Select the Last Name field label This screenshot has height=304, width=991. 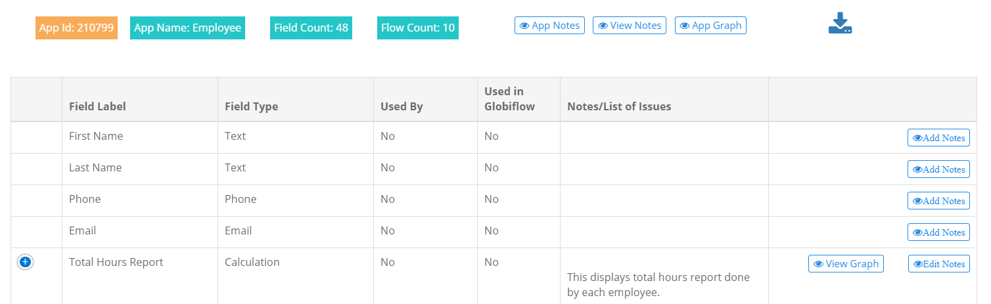(x=95, y=167)
